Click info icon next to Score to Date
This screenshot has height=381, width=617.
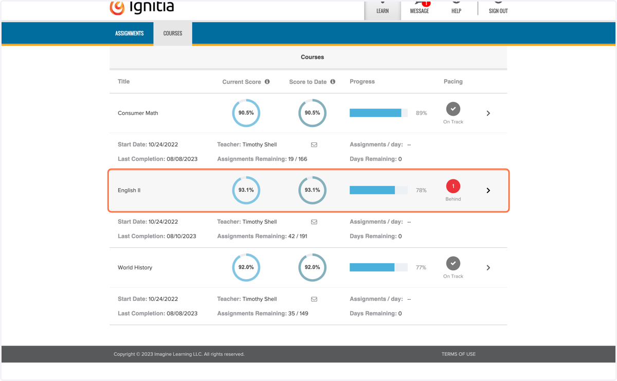[333, 82]
